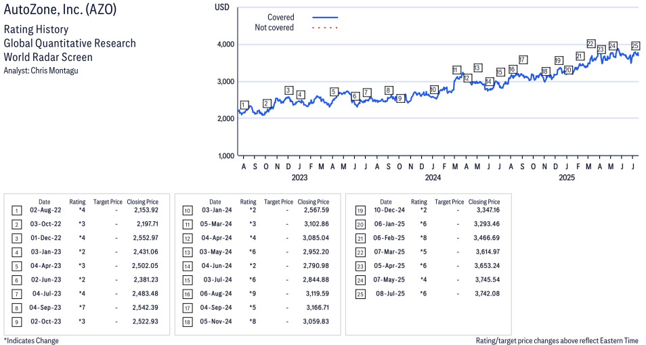Click chart marker 22 on price line

click(x=590, y=44)
